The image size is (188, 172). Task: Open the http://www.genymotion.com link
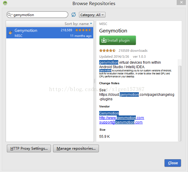coord(122,118)
